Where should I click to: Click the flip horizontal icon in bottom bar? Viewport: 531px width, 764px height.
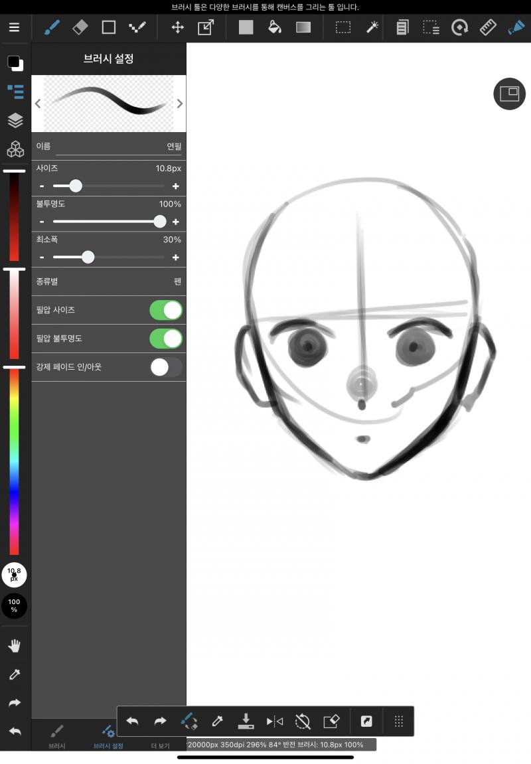click(274, 721)
